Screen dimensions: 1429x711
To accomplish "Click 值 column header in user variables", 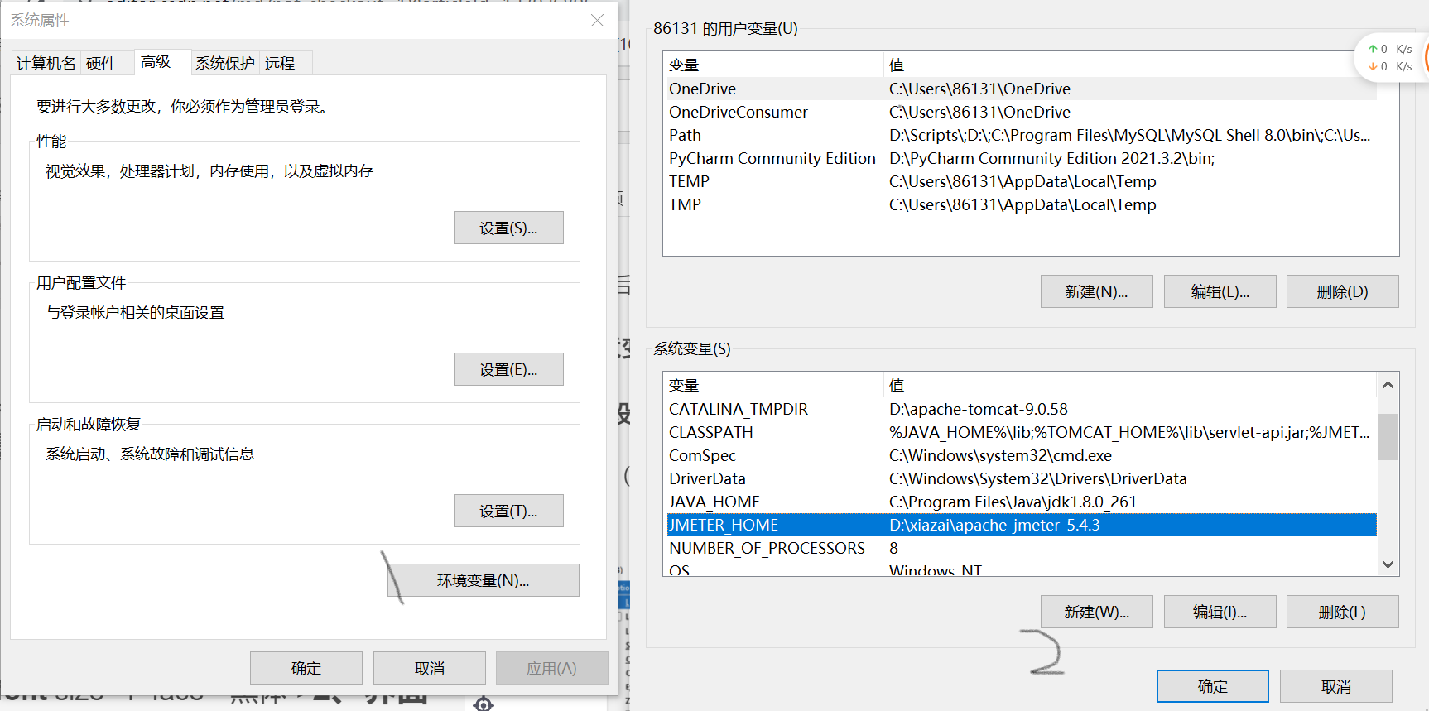I will [x=1130, y=65].
